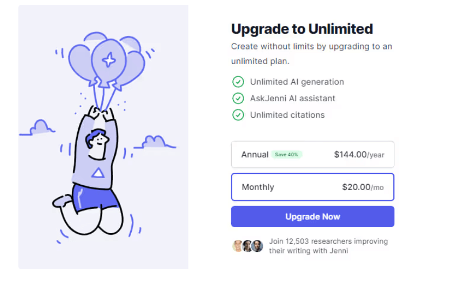Click the Upgrade to Unlimited heading

(302, 29)
